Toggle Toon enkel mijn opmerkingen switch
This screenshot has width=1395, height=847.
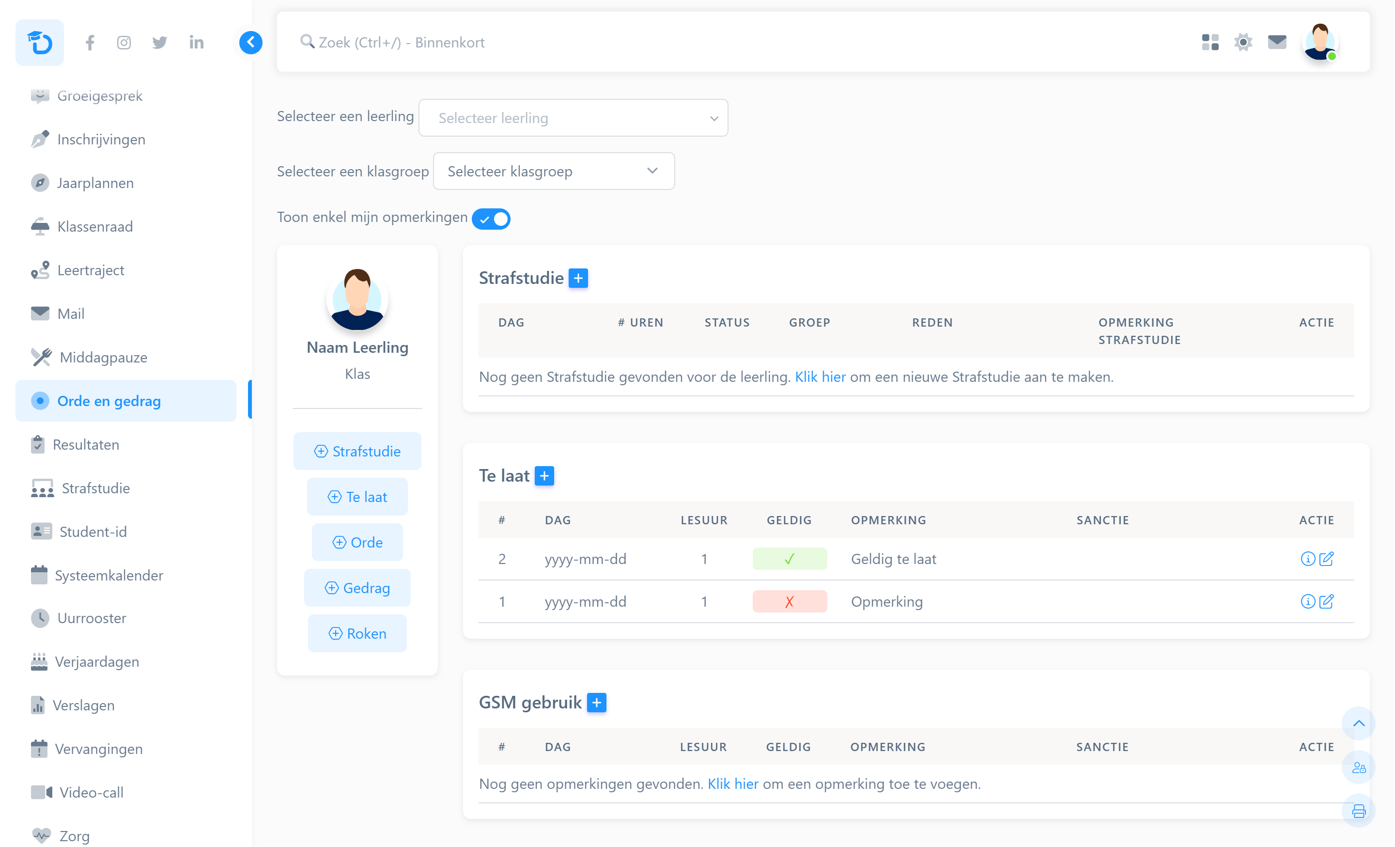coord(492,219)
